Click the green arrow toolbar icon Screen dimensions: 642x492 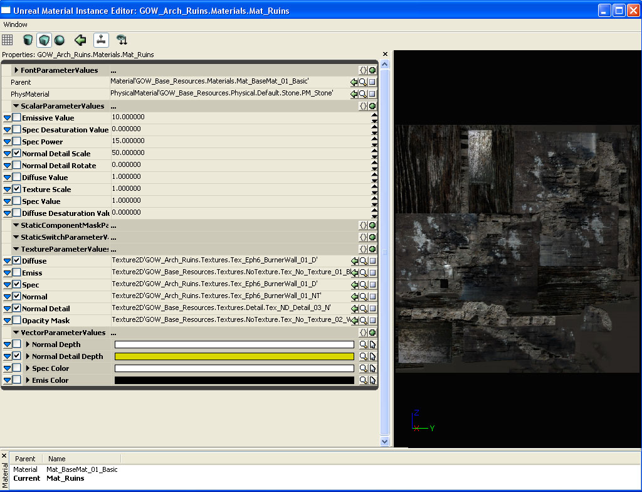(x=80, y=40)
